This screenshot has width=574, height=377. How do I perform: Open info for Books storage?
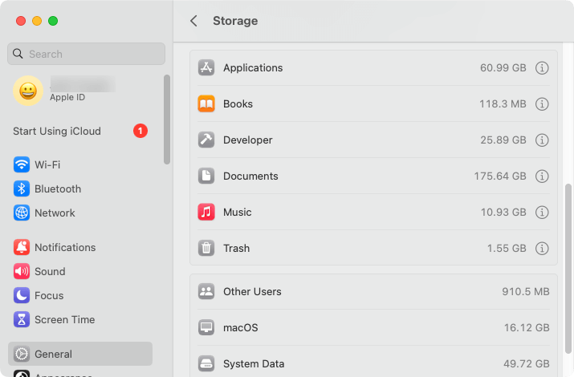click(x=542, y=103)
